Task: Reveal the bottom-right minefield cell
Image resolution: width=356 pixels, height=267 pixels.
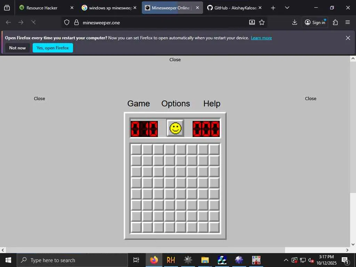Action: tap(214, 227)
